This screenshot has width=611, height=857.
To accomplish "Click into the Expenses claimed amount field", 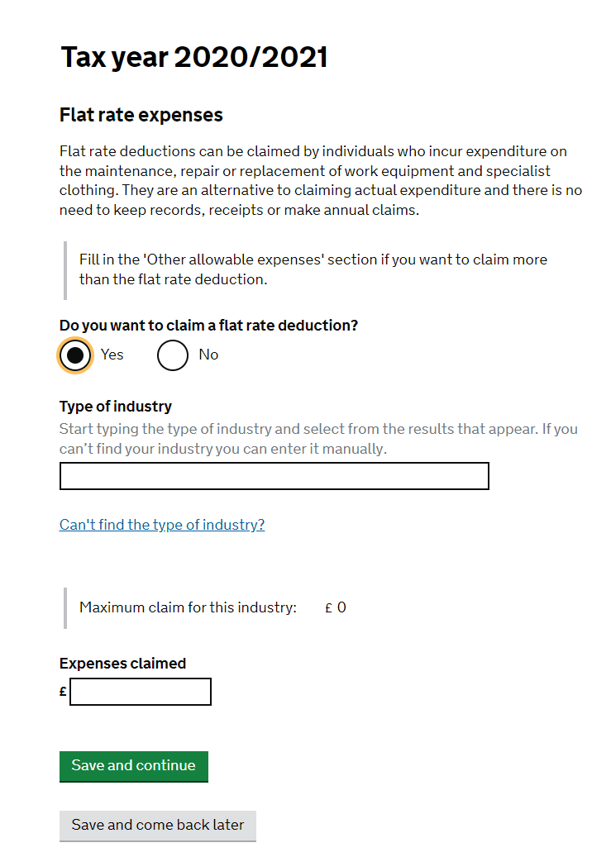I will (141, 692).
